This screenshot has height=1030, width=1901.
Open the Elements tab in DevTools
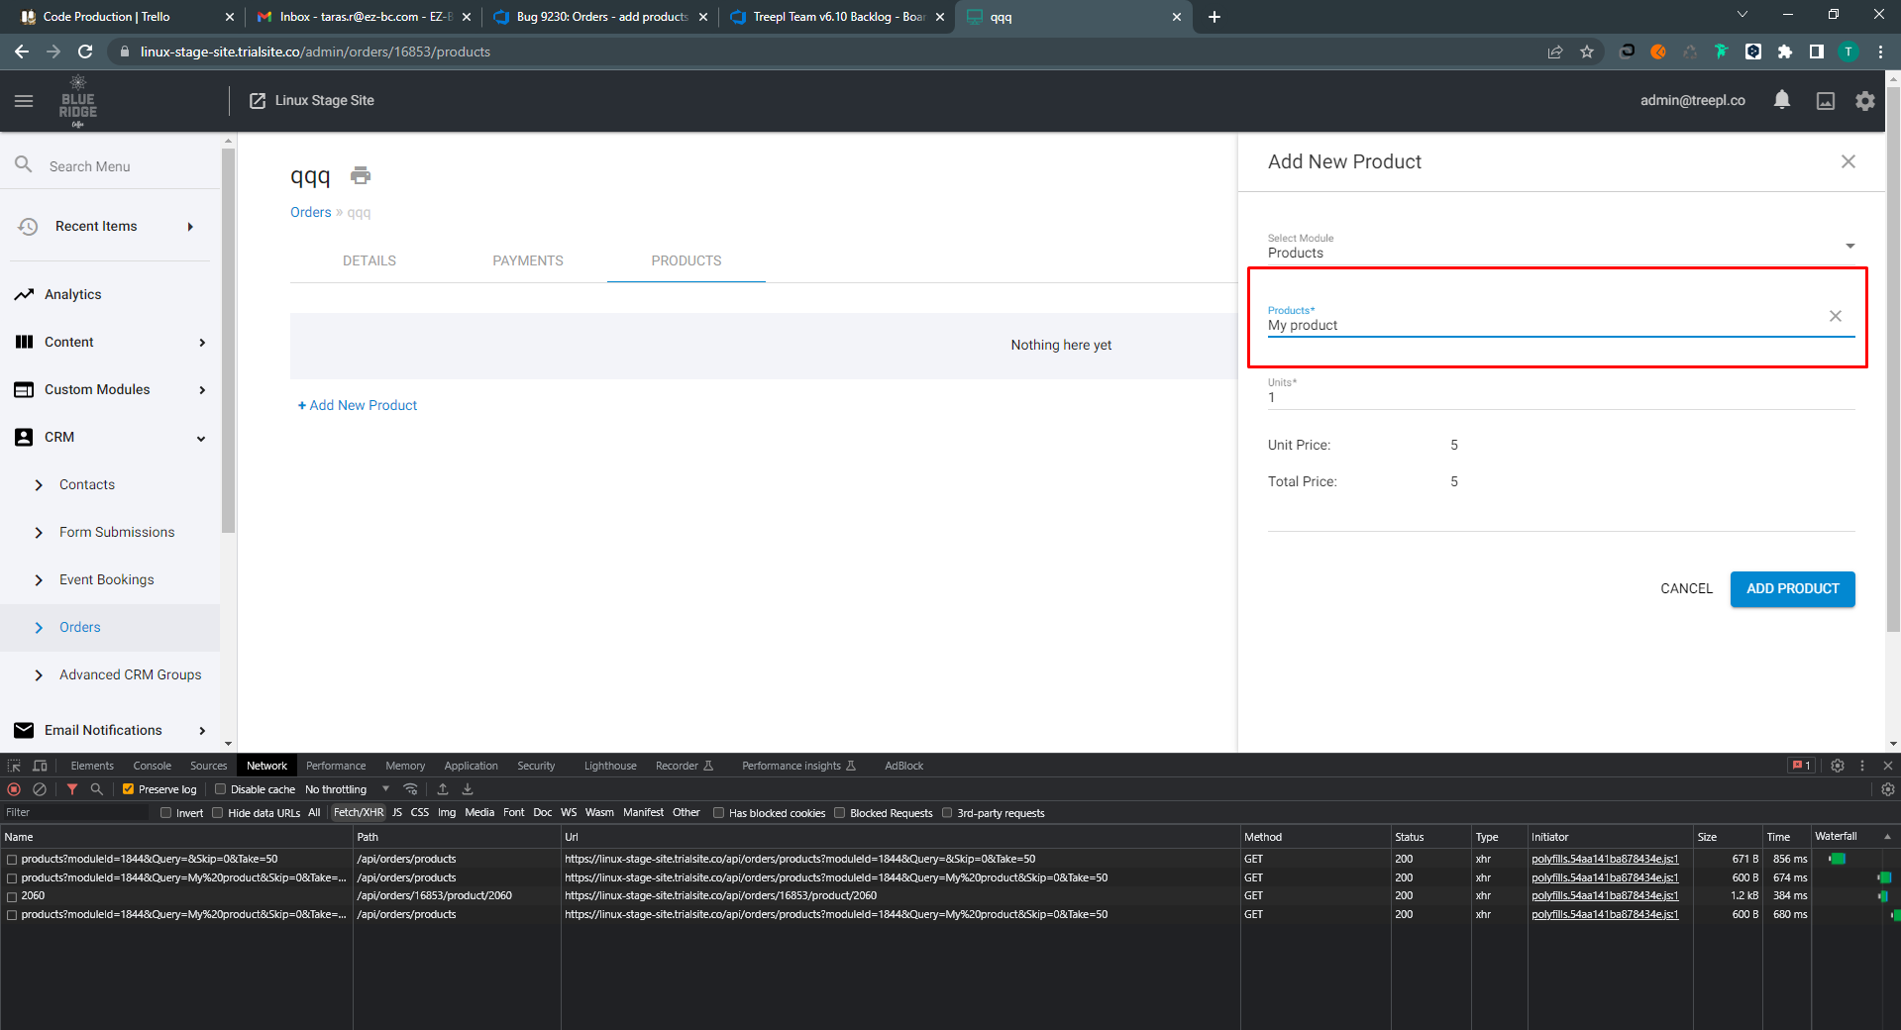point(92,766)
